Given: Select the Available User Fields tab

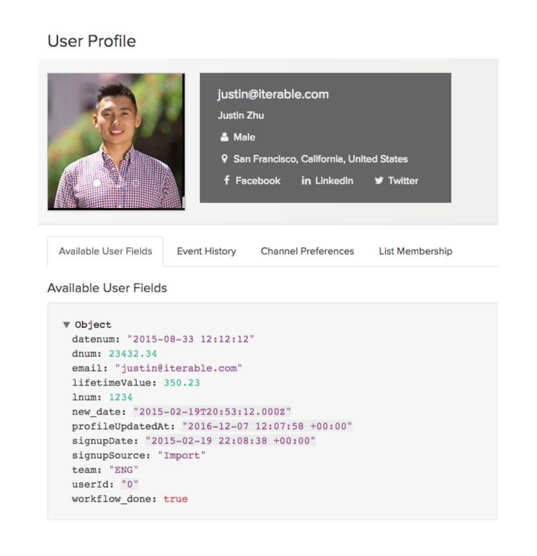Looking at the screenshot, I should 106,251.
